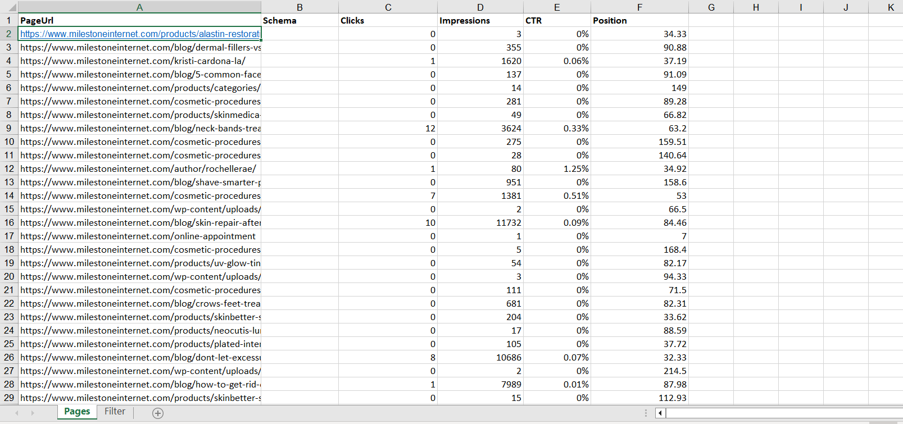903x424 pixels.
Task: Click the CTR header cell
Action: click(x=557, y=20)
